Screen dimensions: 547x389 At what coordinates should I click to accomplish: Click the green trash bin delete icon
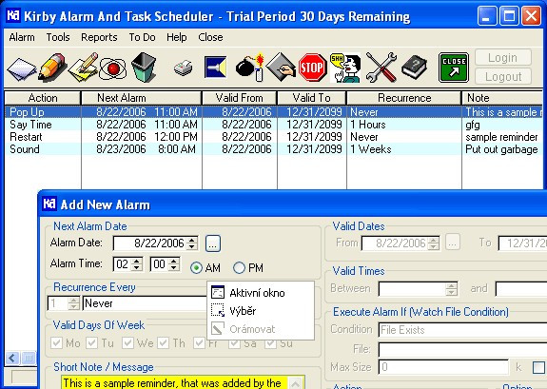coord(144,67)
